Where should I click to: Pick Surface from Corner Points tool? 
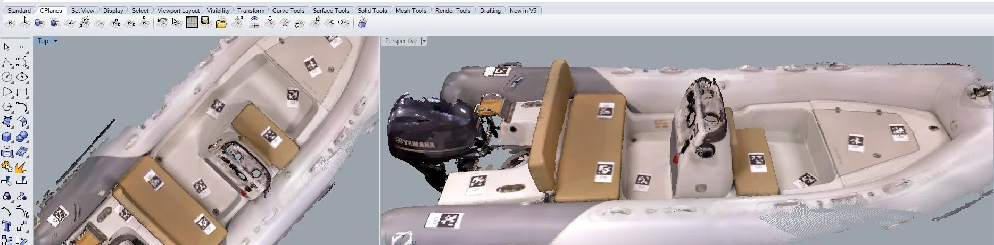(x=7, y=122)
